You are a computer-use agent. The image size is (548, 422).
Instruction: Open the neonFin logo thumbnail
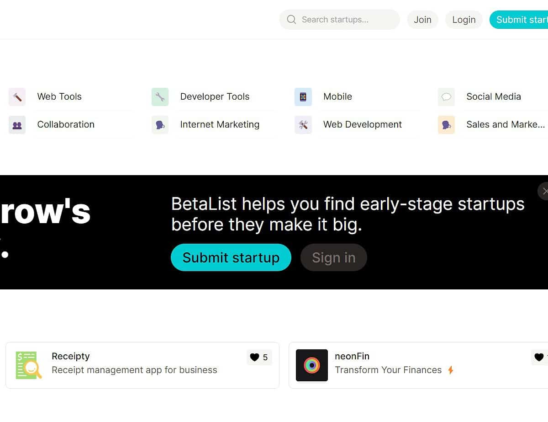click(312, 365)
